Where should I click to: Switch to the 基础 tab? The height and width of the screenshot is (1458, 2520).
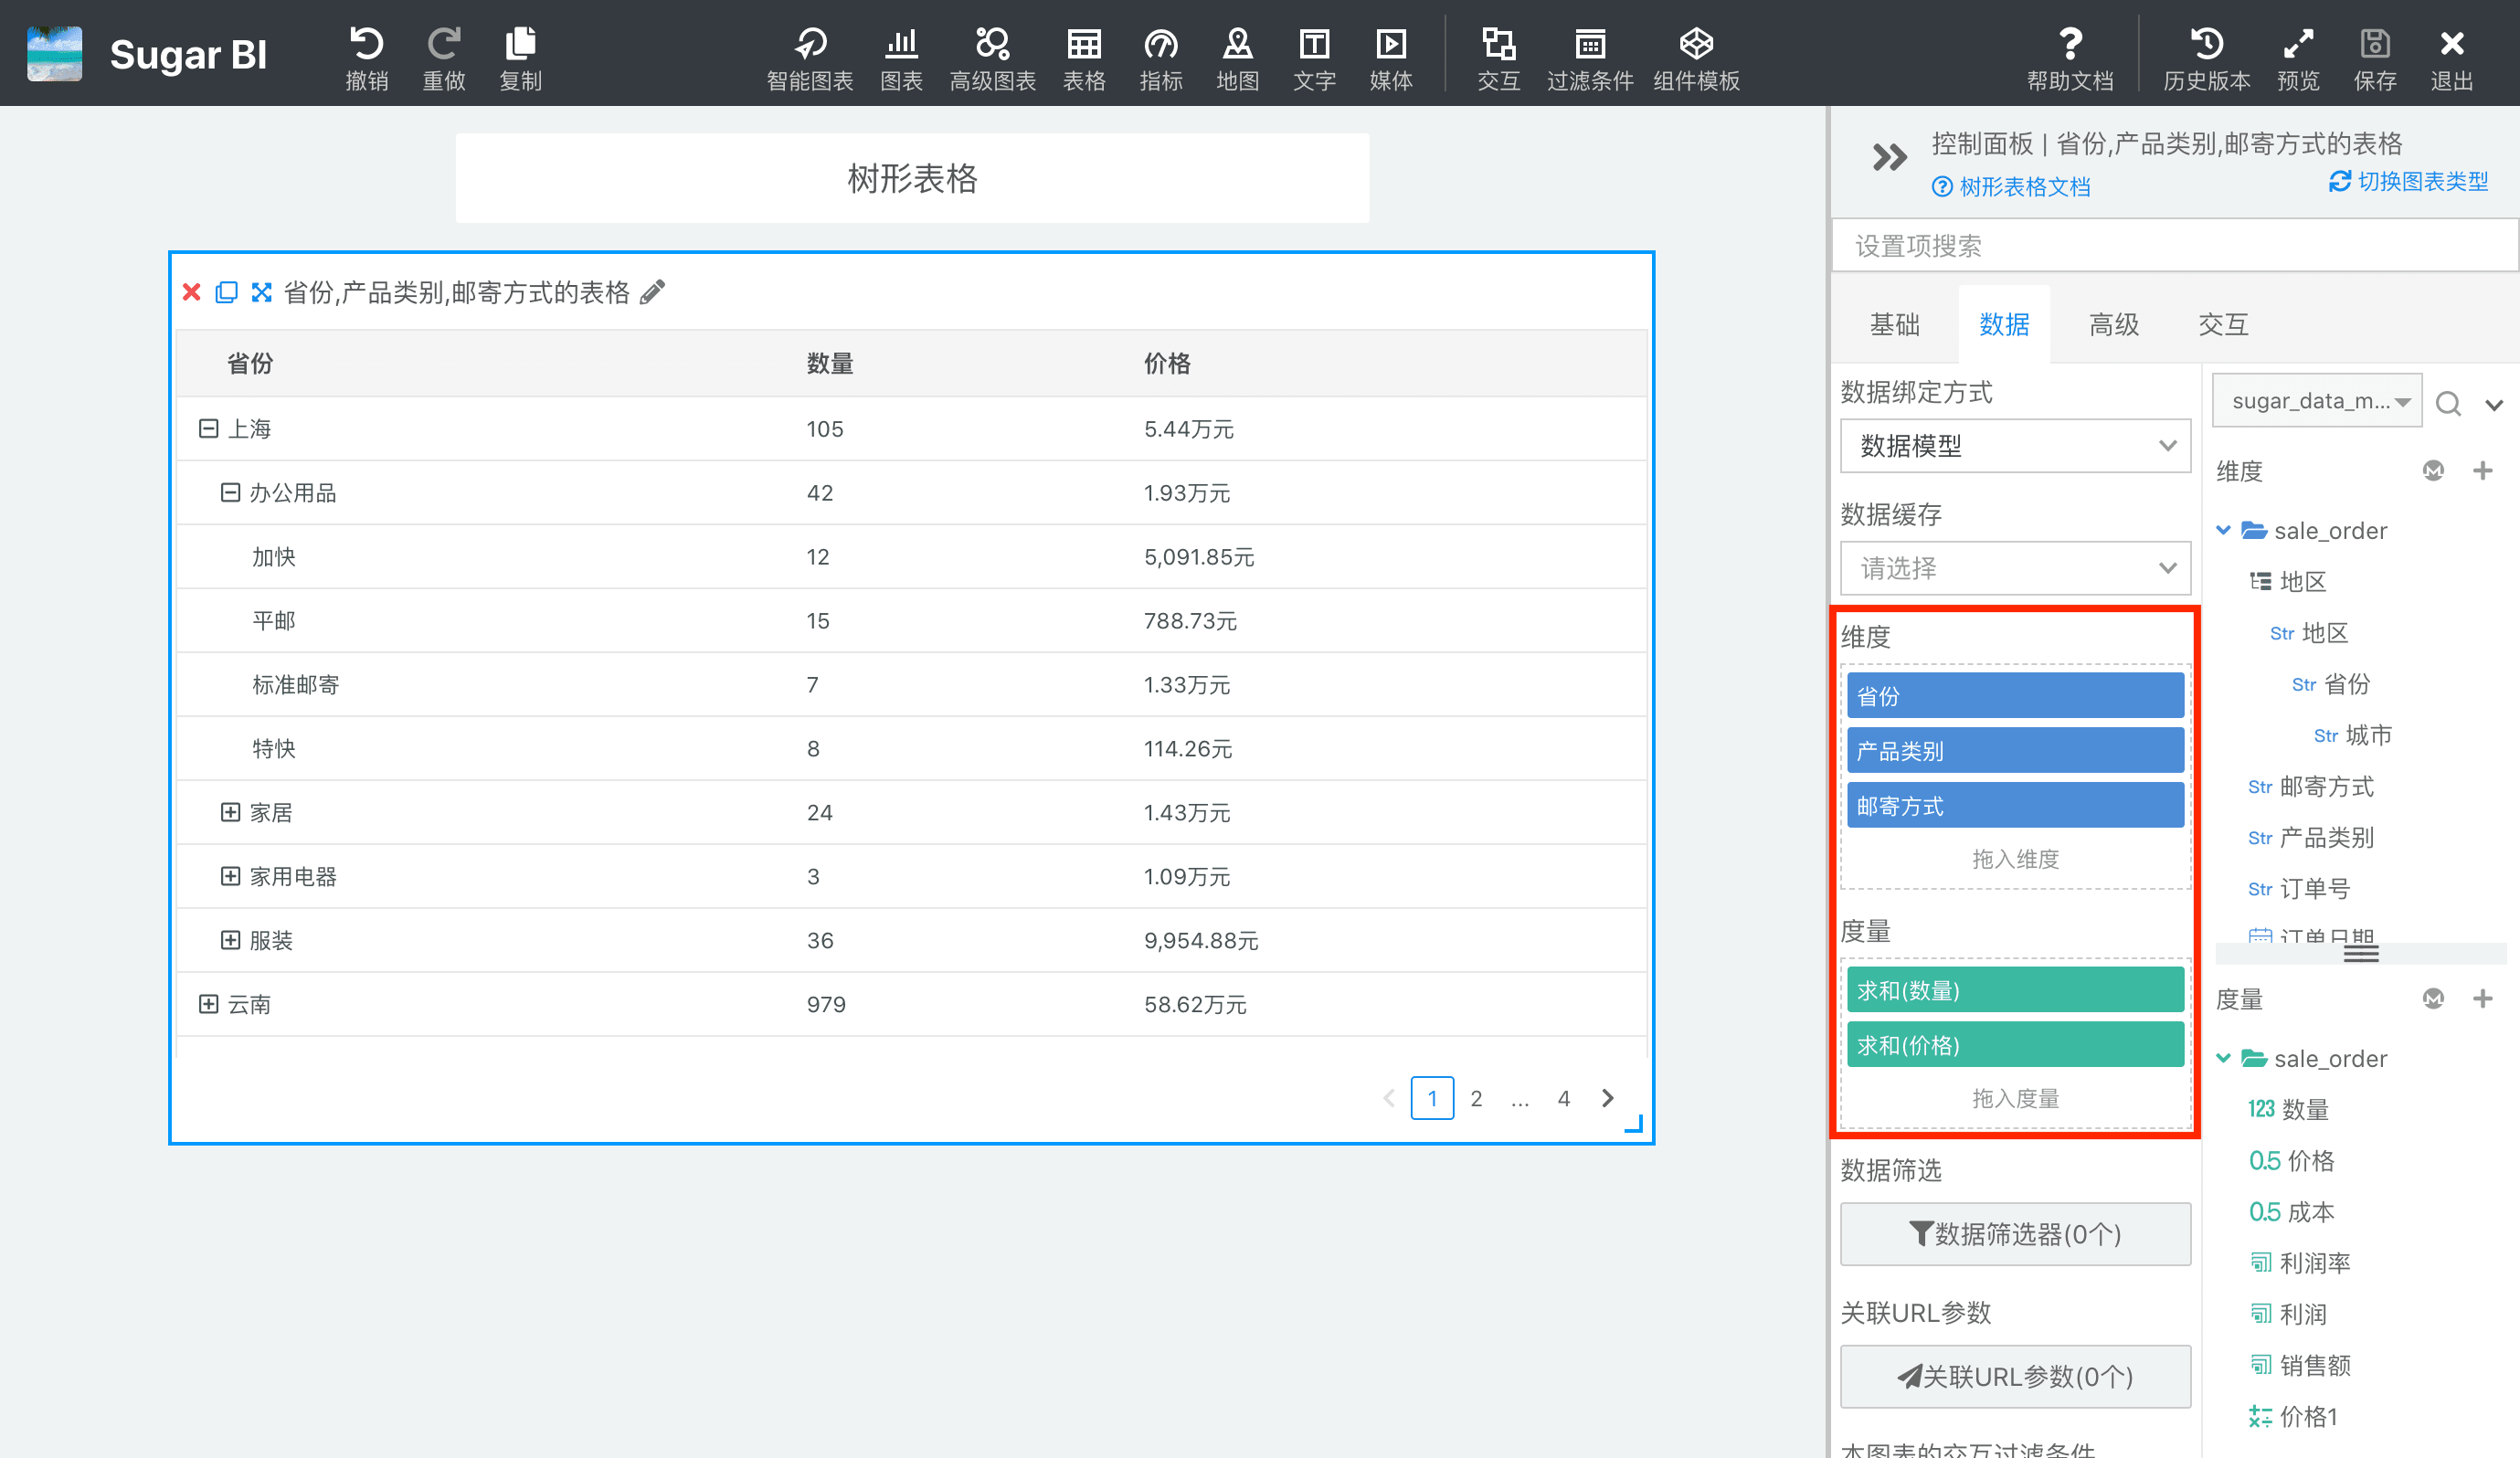pos(1894,324)
